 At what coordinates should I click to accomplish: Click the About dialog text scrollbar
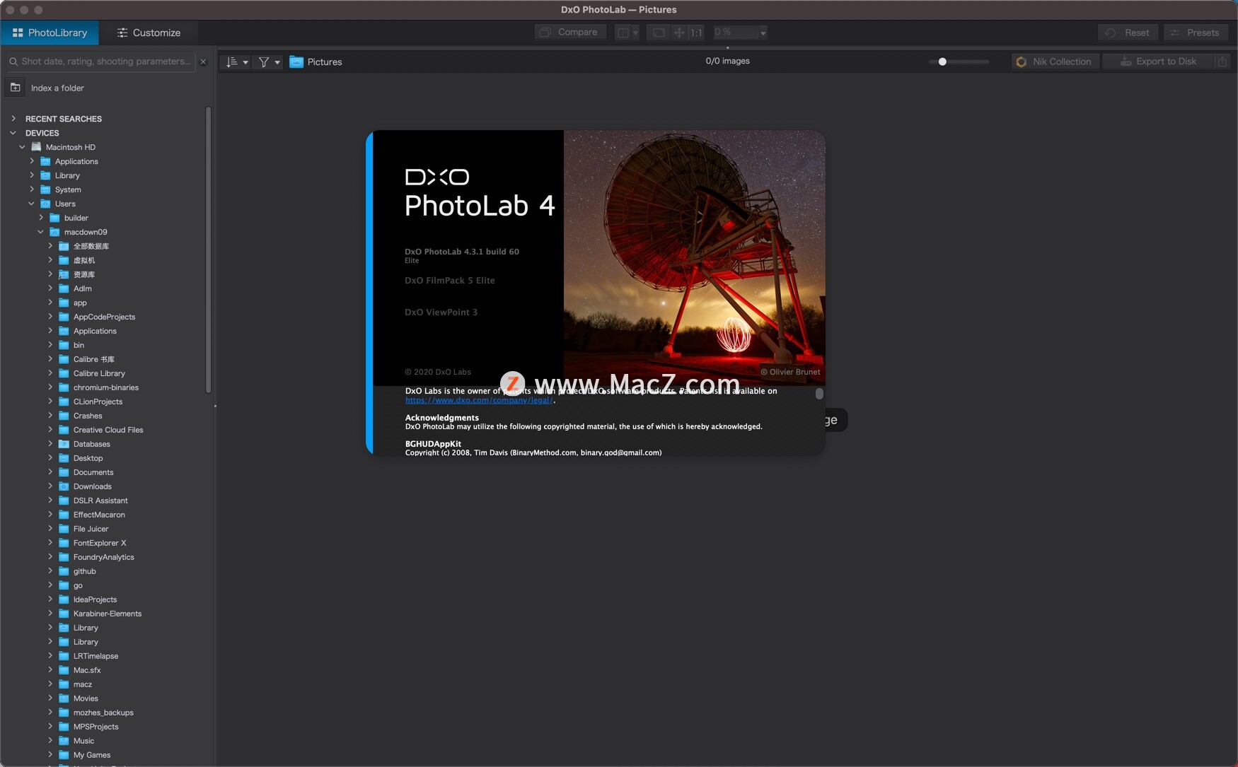819,394
